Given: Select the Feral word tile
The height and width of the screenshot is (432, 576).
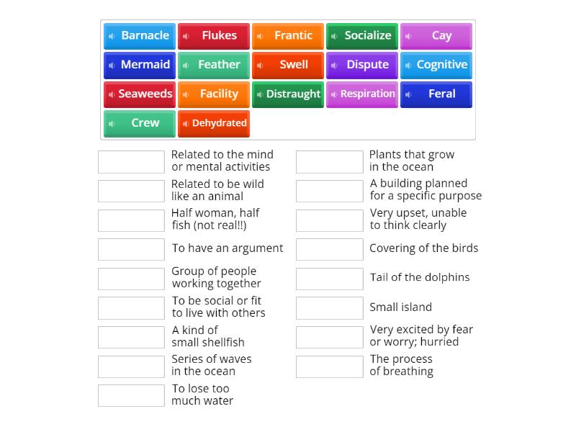Looking at the screenshot, I should 436,94.
